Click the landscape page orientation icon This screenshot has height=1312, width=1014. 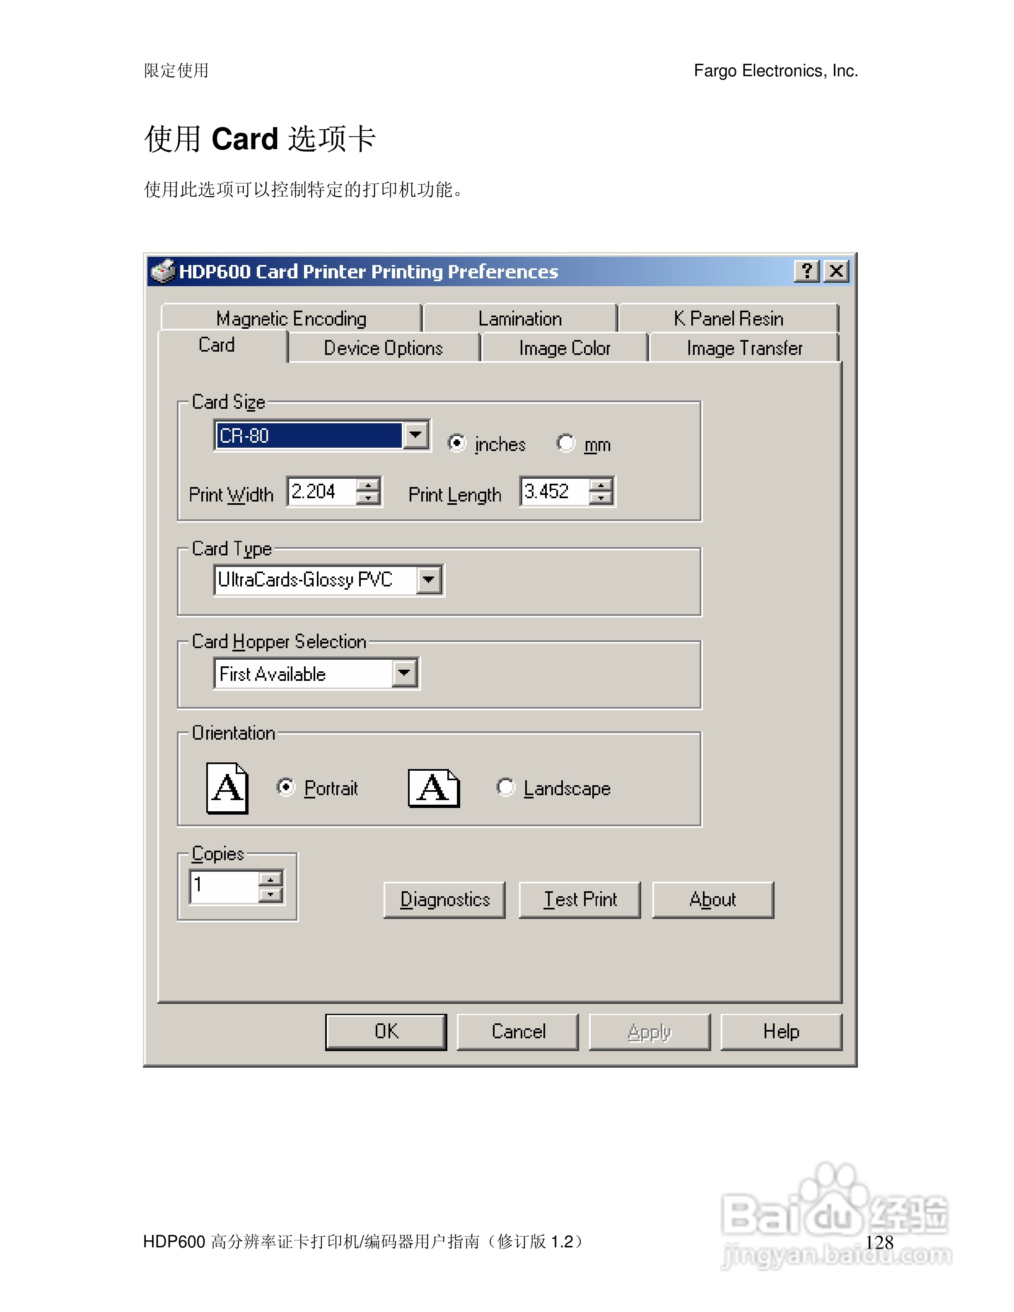[x=434, y=788]
